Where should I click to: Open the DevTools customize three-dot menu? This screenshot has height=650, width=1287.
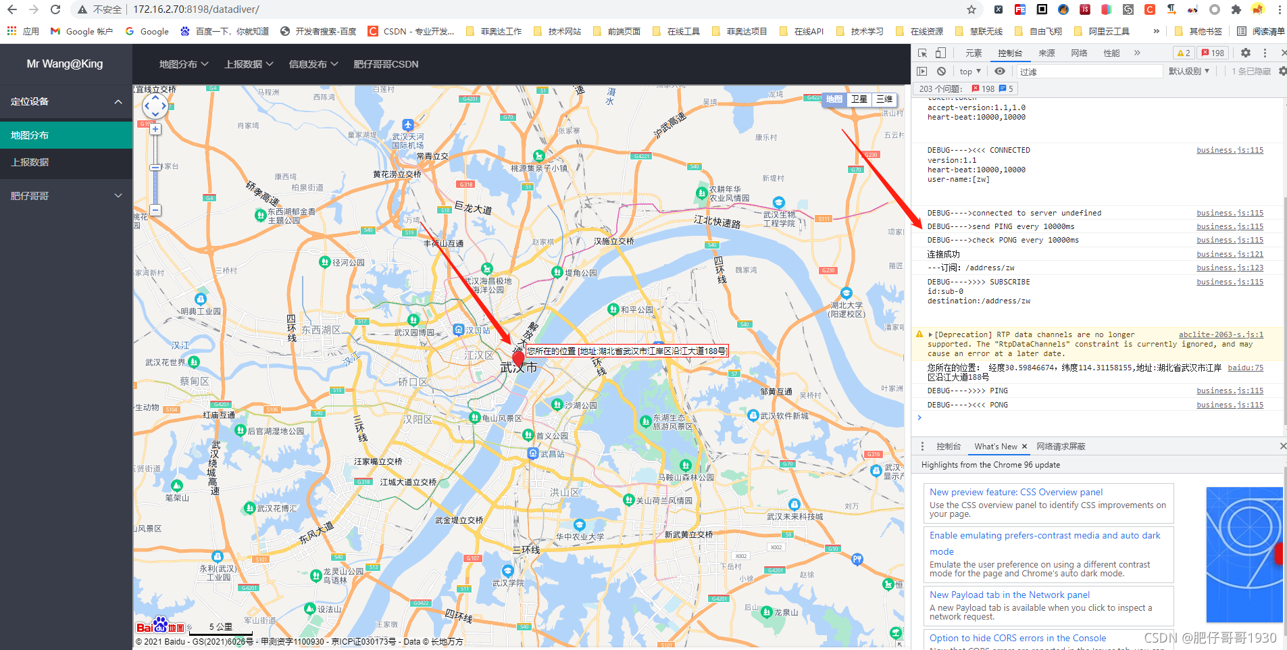coord(1265,53)
